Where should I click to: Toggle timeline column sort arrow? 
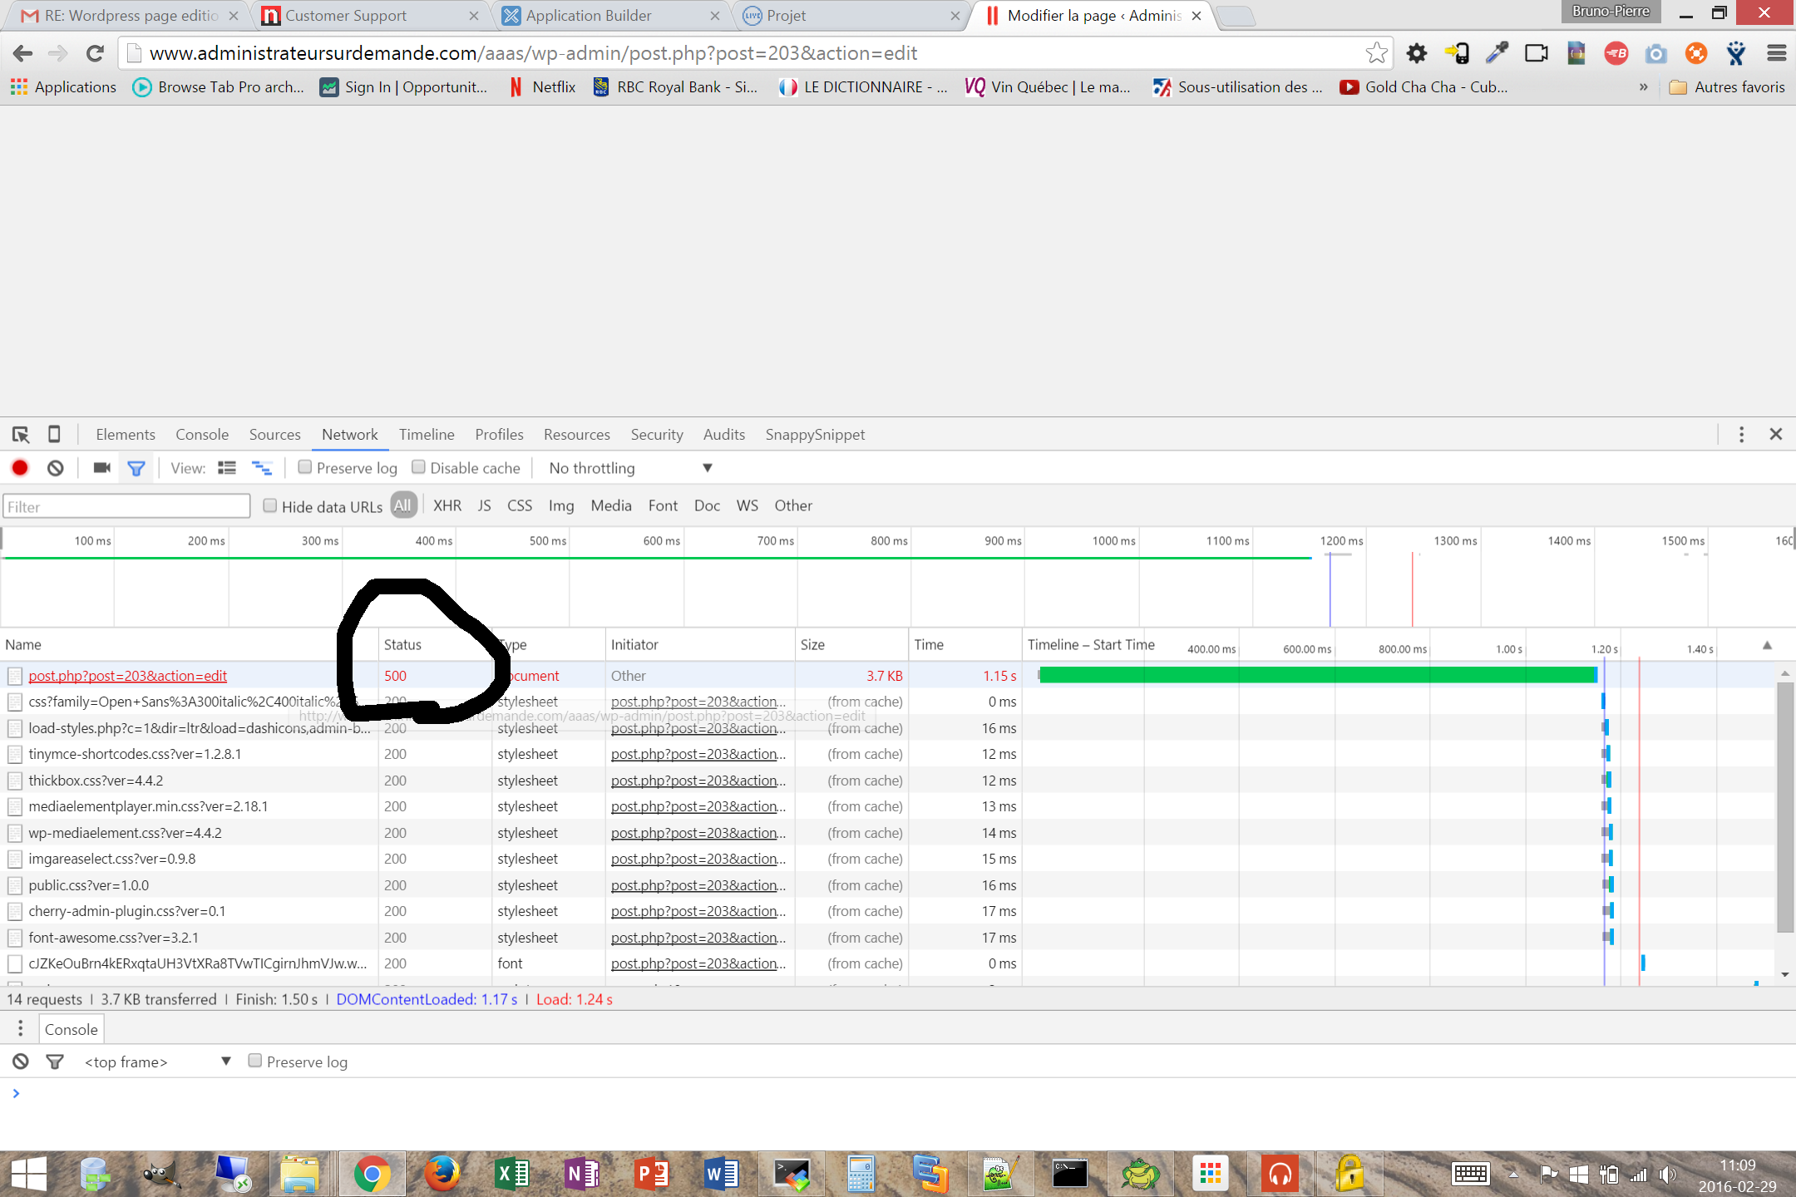1767,645
